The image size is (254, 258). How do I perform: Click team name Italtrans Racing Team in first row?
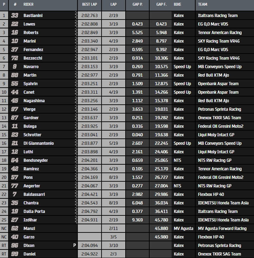tap(217, 15)
